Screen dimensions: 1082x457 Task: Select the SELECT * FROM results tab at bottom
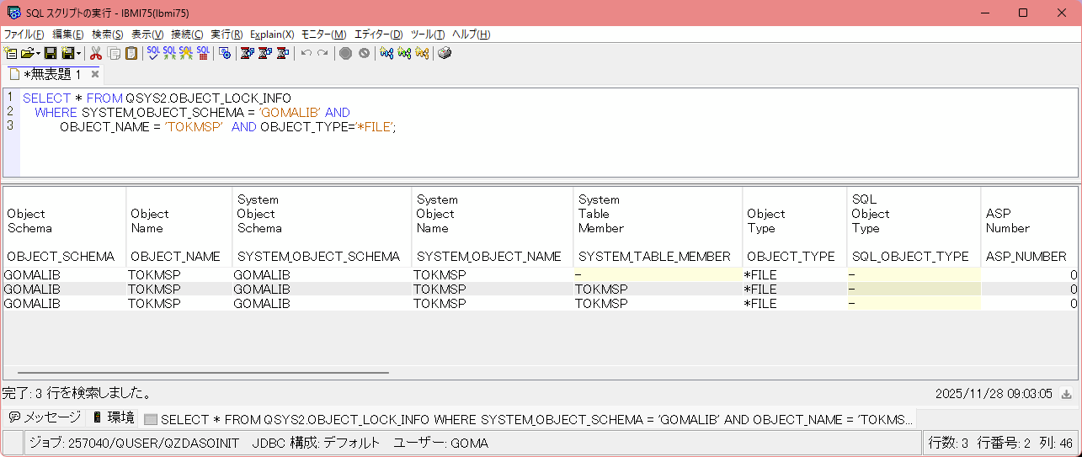(528, 418)
